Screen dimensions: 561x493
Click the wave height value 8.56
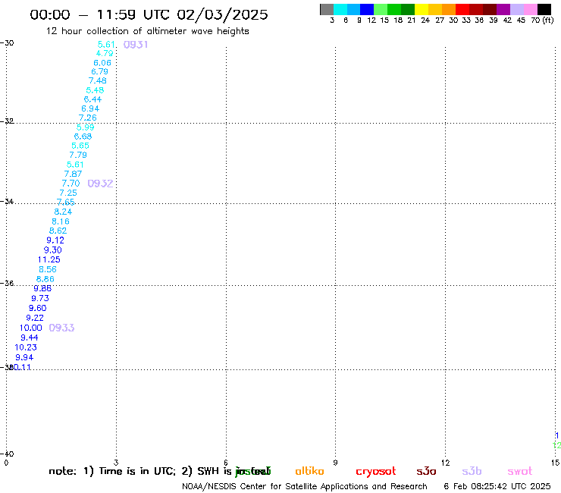[48, 269]
